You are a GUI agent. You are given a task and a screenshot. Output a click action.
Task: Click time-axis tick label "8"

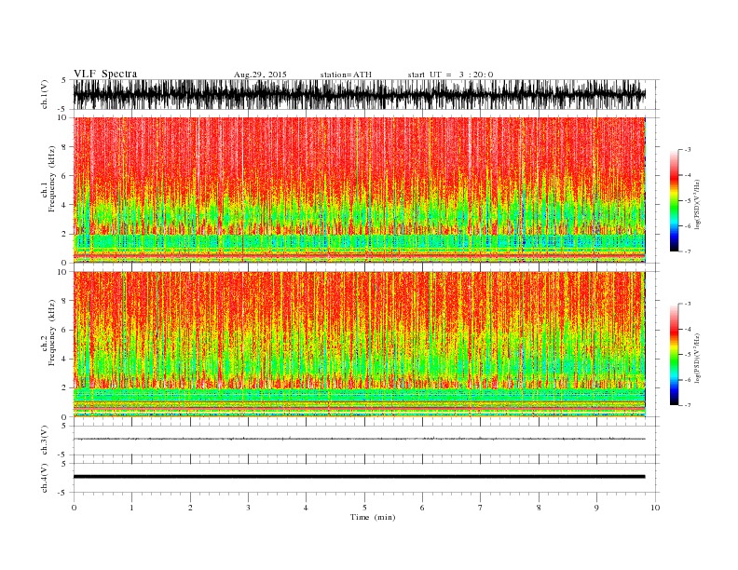[539, 508]
